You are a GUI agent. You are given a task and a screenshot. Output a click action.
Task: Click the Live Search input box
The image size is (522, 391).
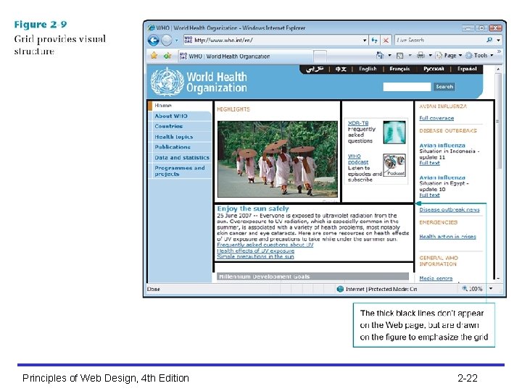(x=439, y=41)
